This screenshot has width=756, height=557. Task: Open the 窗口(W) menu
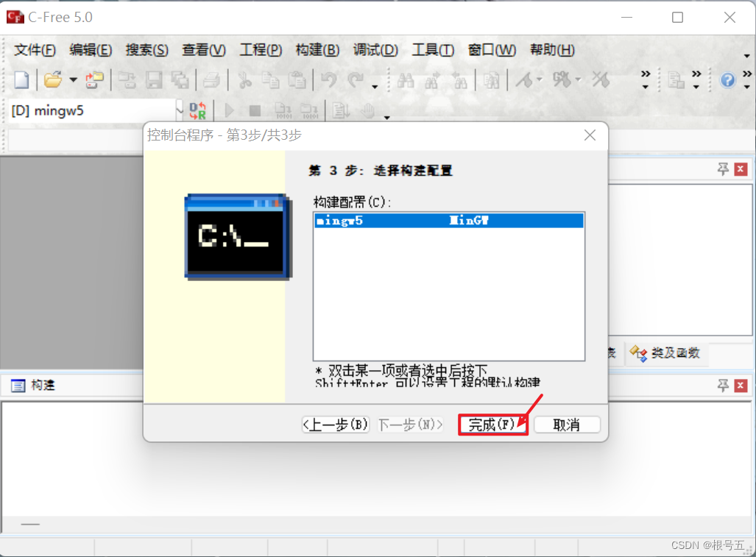coord(492,49)
